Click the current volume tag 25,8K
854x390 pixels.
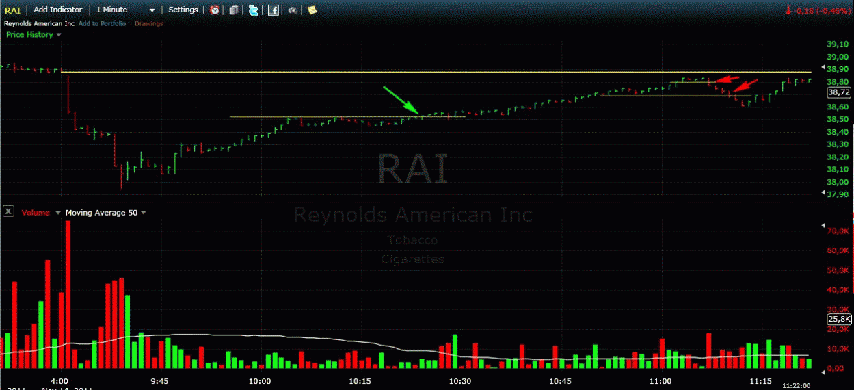coord(838,319)
